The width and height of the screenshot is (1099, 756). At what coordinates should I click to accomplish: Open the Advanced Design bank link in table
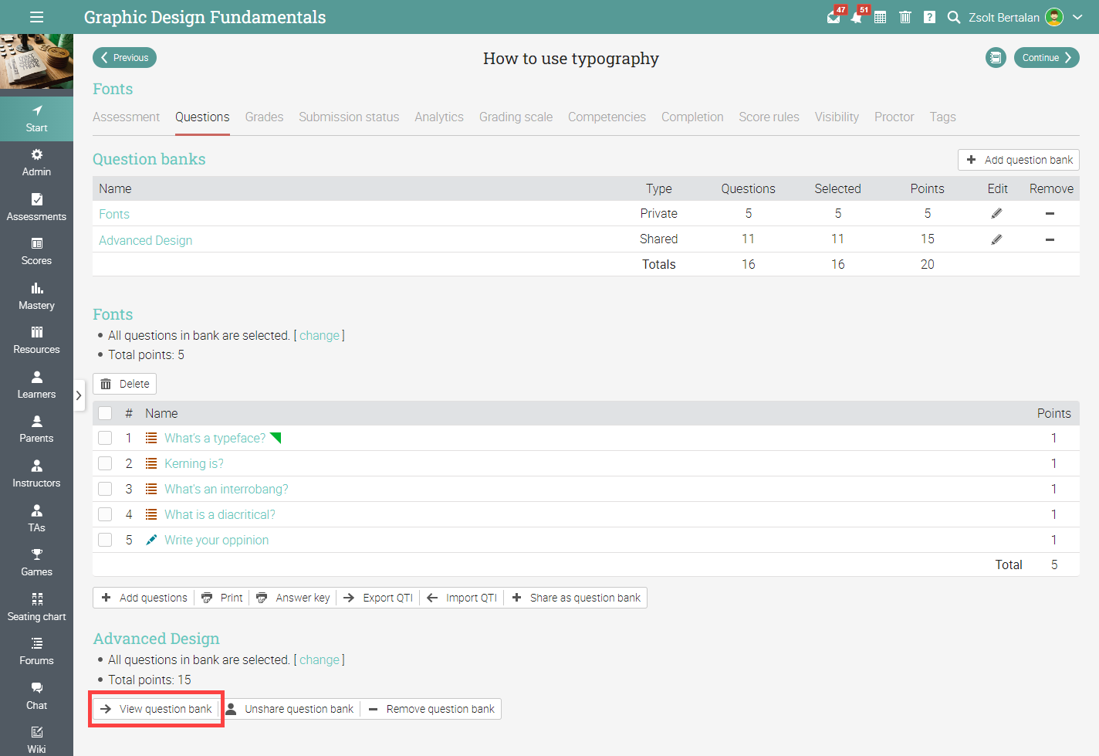pyautogui.click(x=146, y=240)
